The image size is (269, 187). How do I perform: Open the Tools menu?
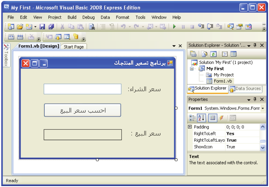point(140,17)
